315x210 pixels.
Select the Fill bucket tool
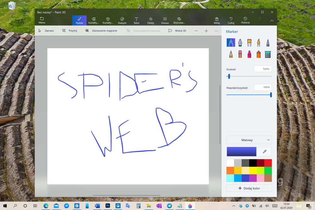[268, 54]
